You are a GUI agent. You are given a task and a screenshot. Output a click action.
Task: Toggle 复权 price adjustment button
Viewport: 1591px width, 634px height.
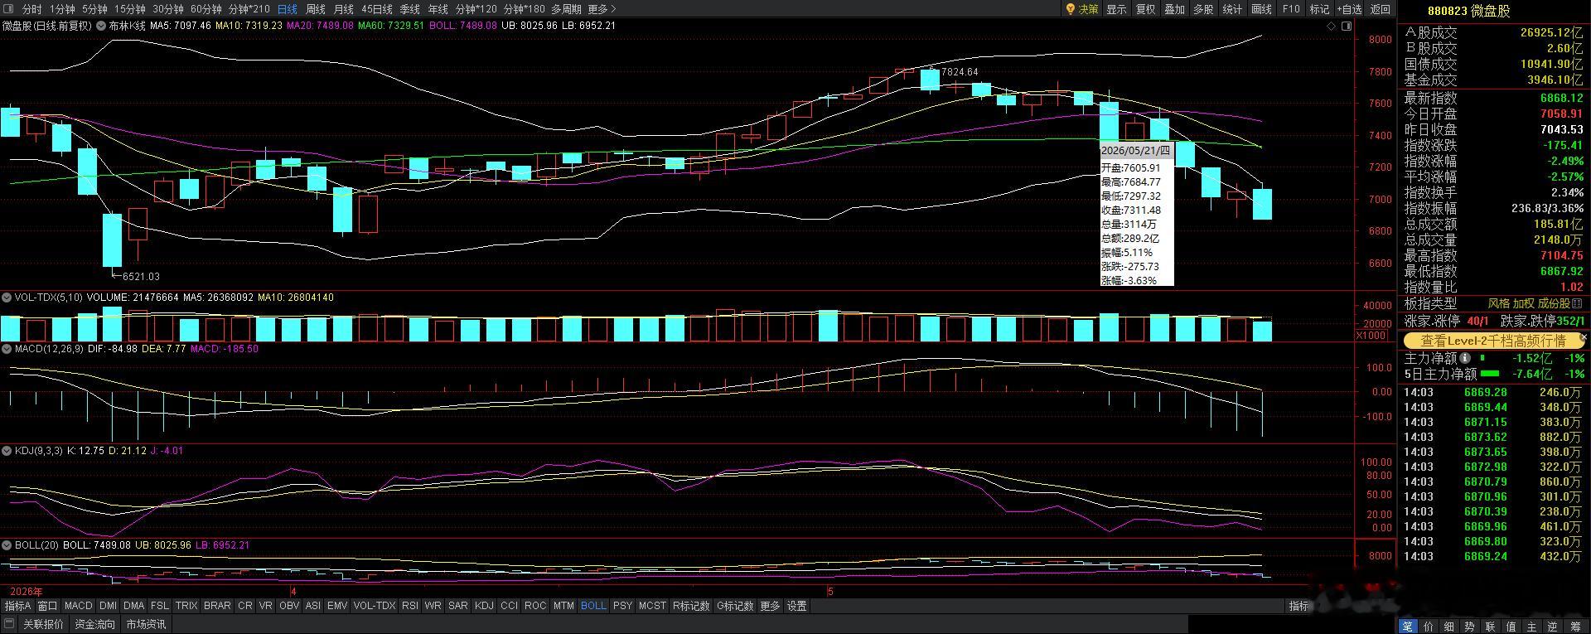tap(1145, 9)
